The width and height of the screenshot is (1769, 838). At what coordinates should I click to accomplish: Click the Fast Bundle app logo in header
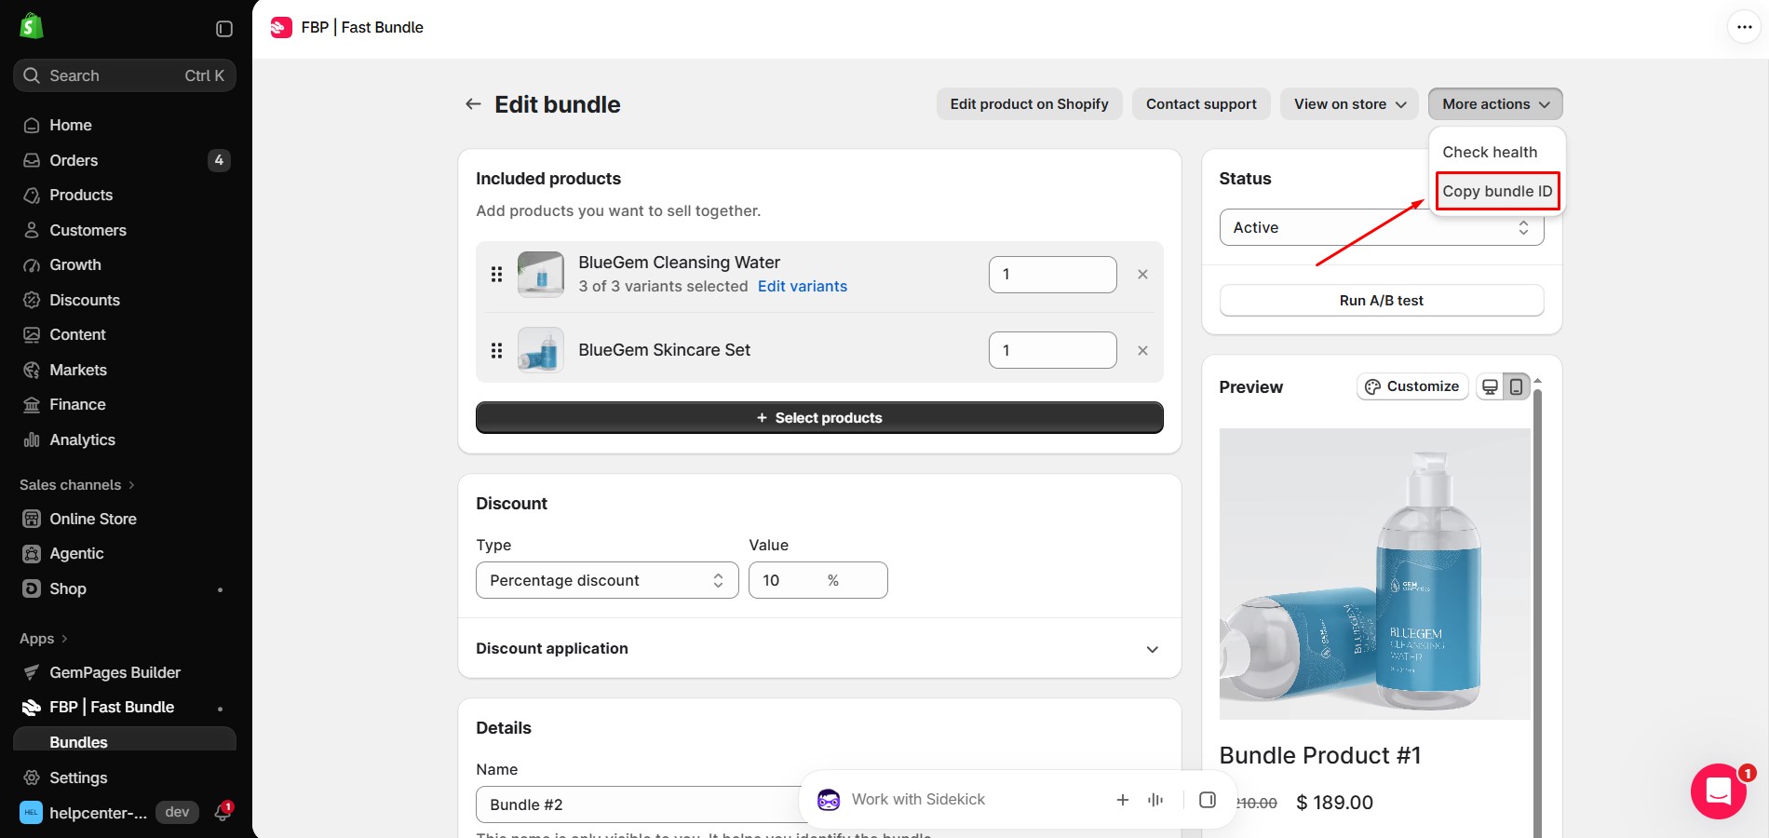click(x=281, y=28)
